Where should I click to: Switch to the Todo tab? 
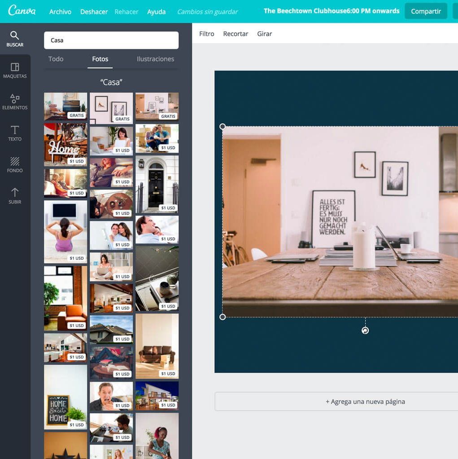tap(56, 58)
